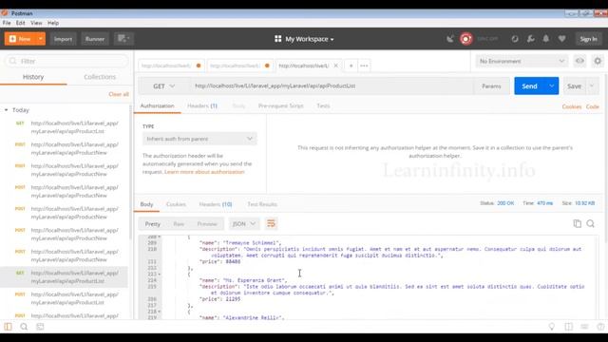Select the response Headers (10) tab
The height and width of the screenshot is (342, 608).
[216, 204]
